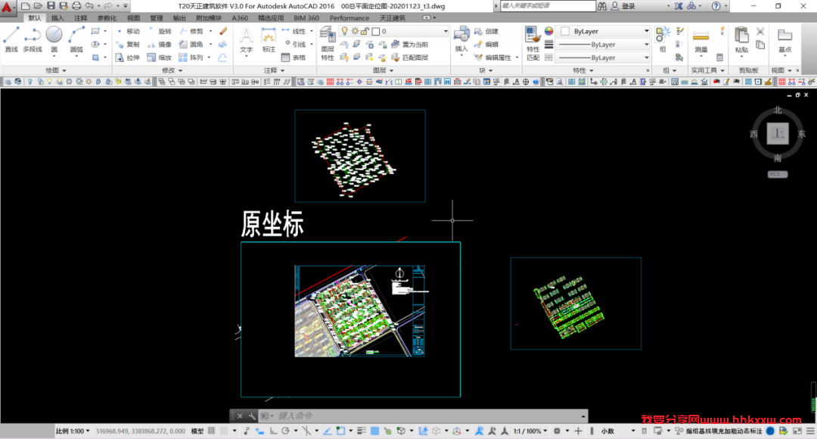817x439 pixels.
Task: Click 创建 (Create block) button
Action: tap(486, 31)
